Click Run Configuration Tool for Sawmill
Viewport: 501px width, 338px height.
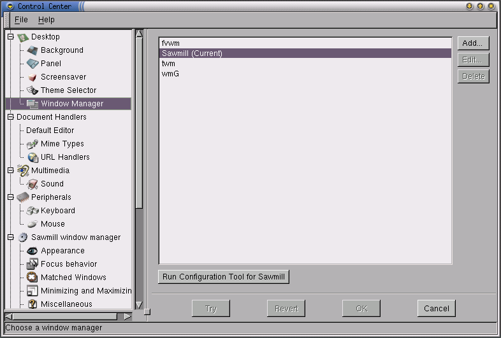(224, 277)
